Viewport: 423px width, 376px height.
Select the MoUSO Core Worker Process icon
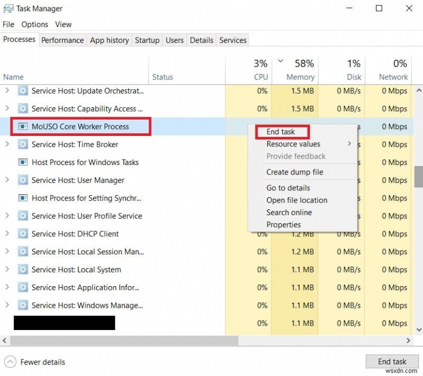tap(22, 126)
